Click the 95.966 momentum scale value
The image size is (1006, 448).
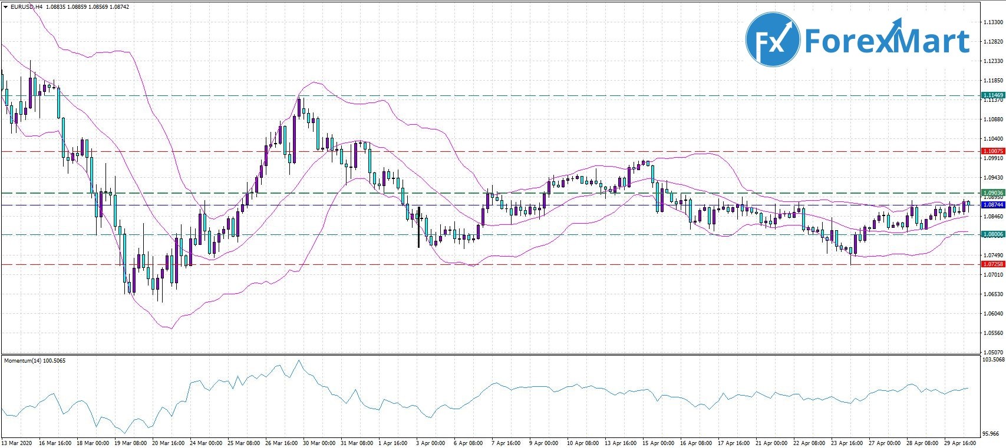pos(993,433)
